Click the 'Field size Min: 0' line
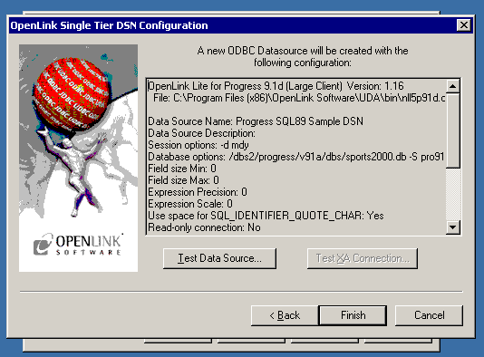The width and height of the screenshot is (484, 357). (x=182, y=169)
